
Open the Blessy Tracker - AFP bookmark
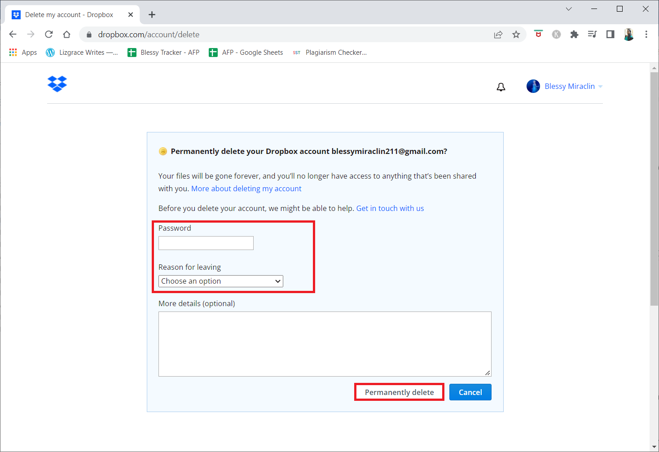click(163, 53)
